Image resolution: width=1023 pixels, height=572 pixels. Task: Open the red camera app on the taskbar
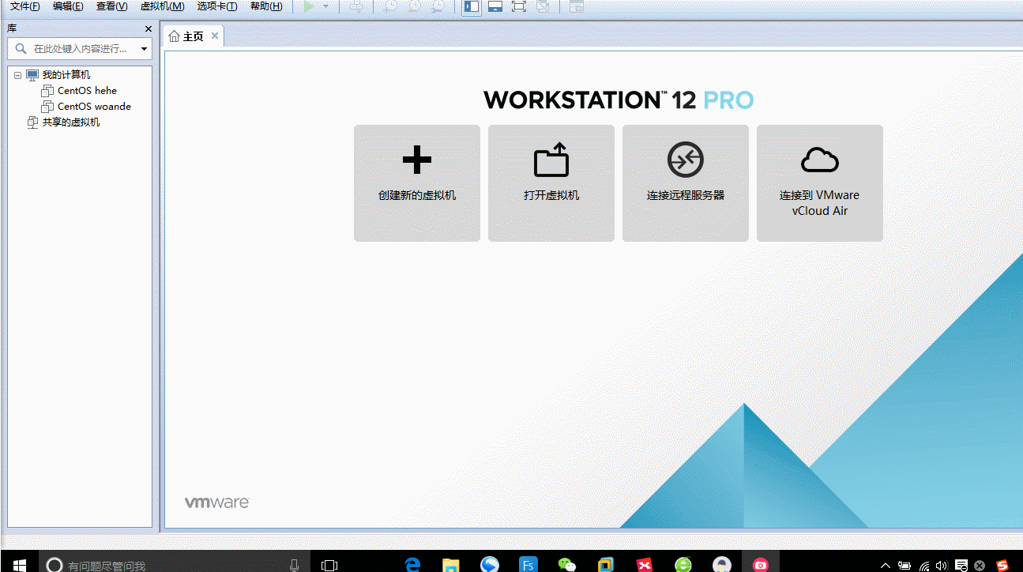pyautogui.click(x=761, y=564)
